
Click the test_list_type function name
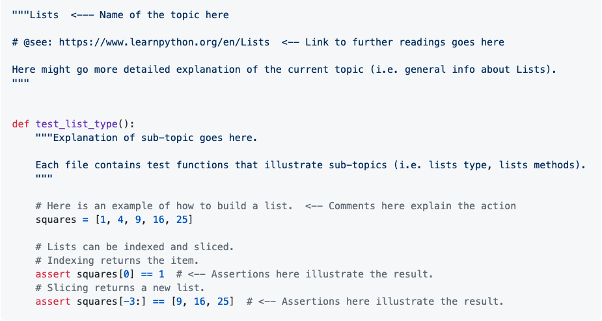(x=76, y=124)
